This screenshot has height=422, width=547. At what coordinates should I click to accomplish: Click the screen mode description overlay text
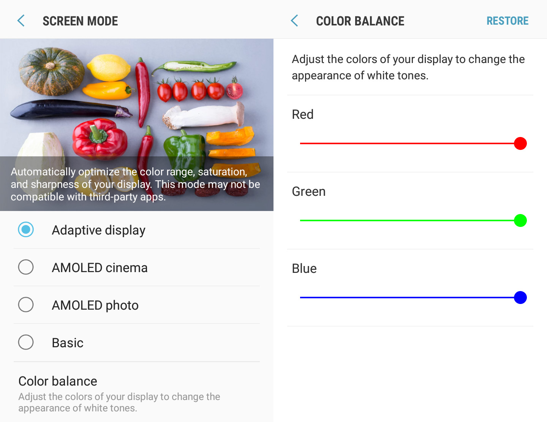(135, 184)
